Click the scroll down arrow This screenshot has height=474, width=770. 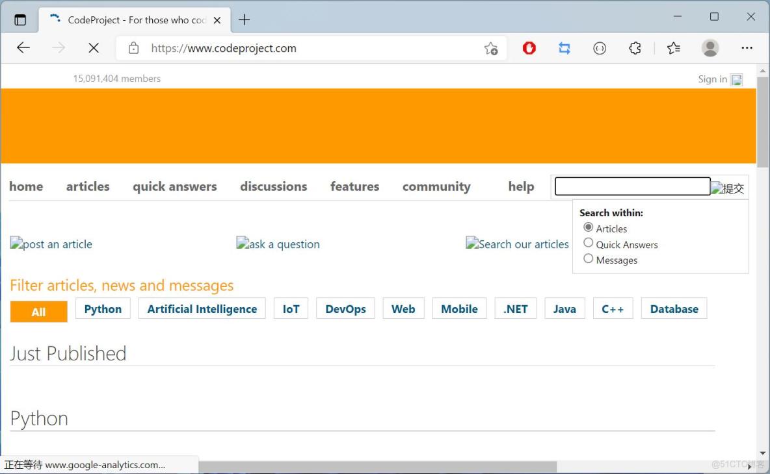763,453
